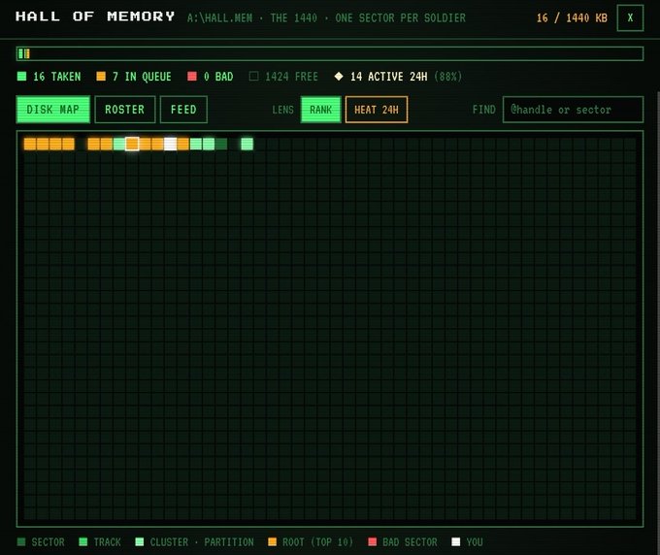Open the FEED tab
This screenshot has height=555, width=660.
[183, 110]
